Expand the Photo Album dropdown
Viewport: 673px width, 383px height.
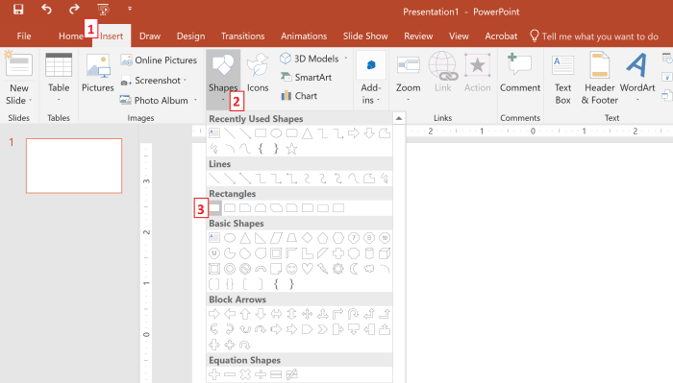(195, 100)
